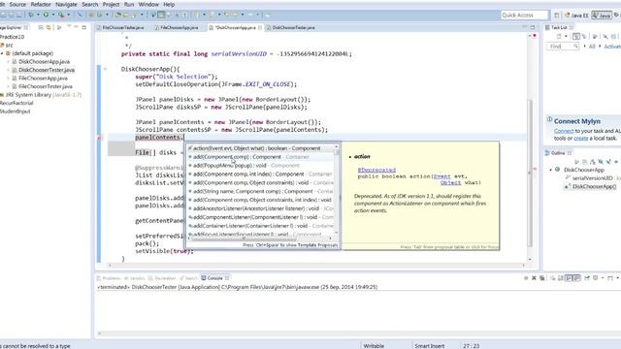This screenshot has width=621, height=349.
Task: Open the Open Perspective icon beside Quick Access
Action: (x=556, y=16)
